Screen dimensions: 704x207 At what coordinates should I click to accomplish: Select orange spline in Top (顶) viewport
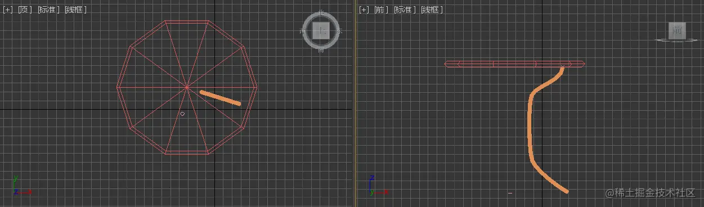pyautogui.click(x=221, y=98)
